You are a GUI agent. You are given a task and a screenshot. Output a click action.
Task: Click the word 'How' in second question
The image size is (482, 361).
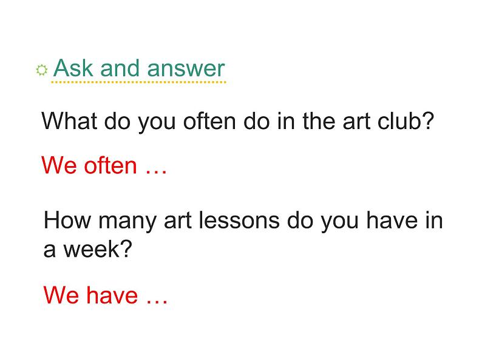click(67, 220)
